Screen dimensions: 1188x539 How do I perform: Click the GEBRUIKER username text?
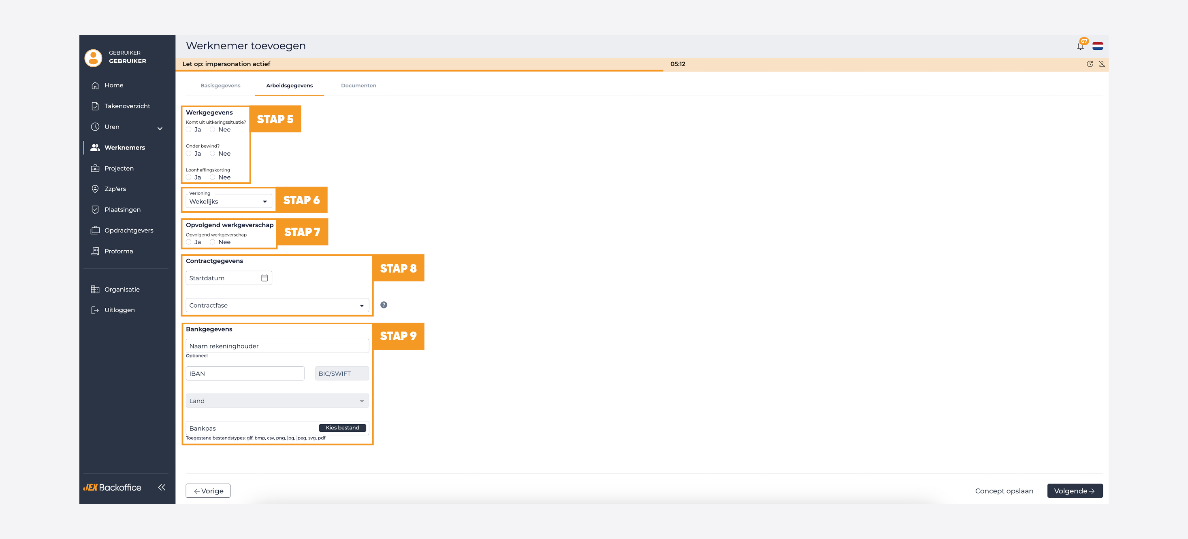point(127,61)
